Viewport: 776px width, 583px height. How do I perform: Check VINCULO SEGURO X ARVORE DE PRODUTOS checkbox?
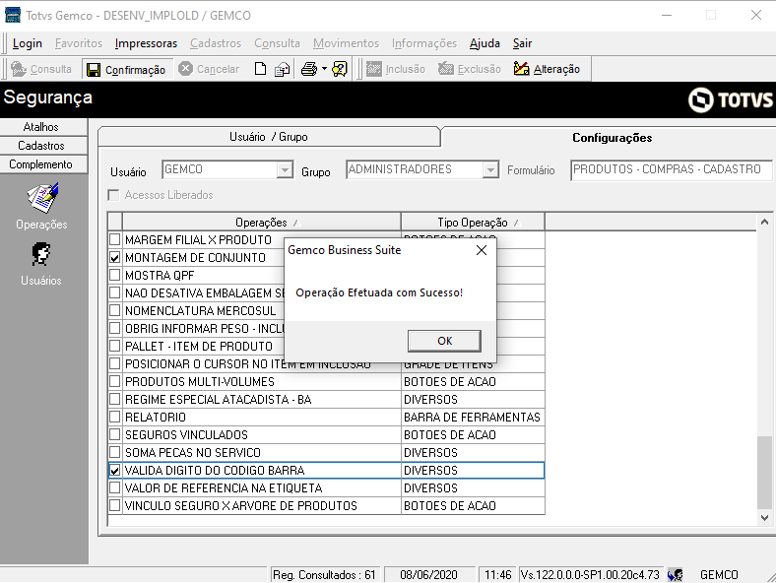[115, 506]
